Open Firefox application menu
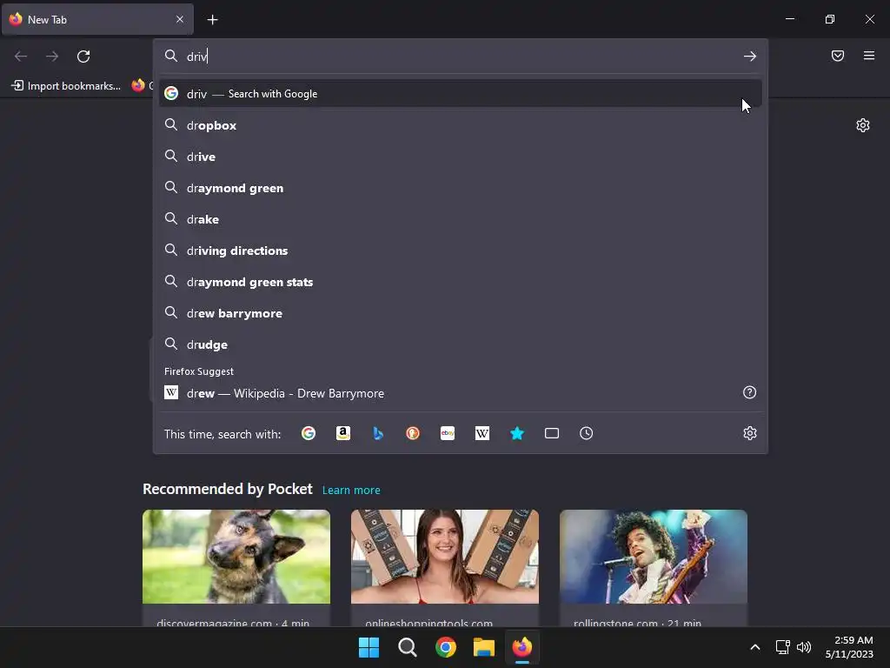Viewport: 890px width, 668px height. point(869,56)
